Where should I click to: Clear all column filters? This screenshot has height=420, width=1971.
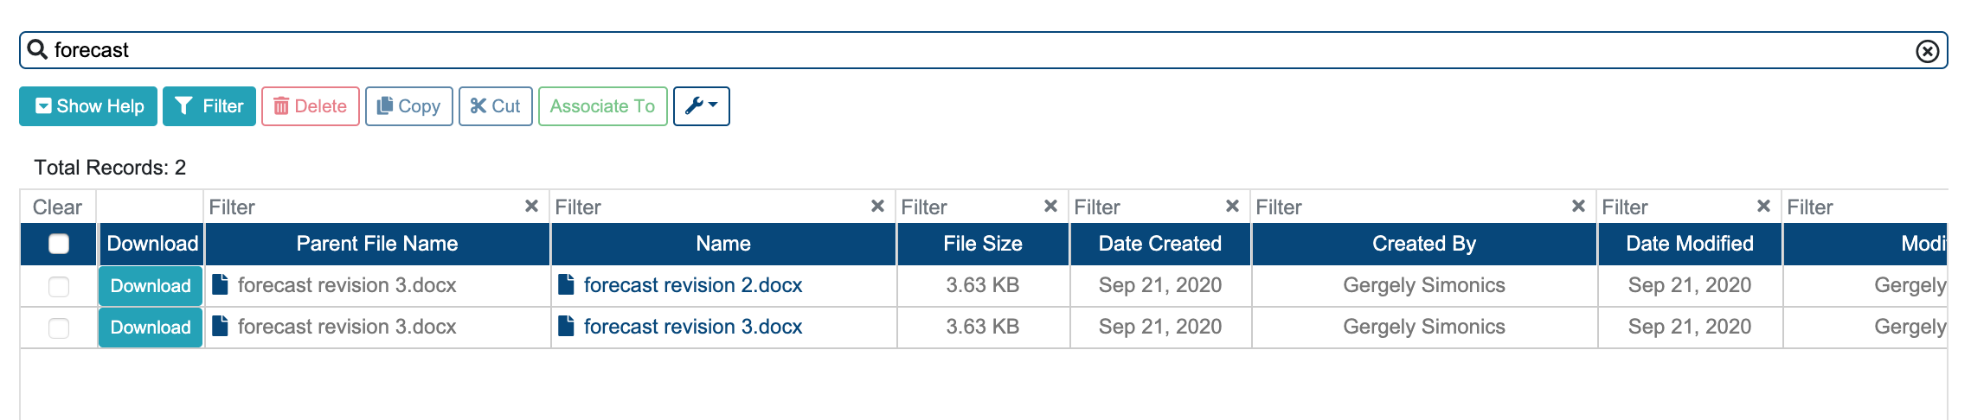(x=57, y=207)
